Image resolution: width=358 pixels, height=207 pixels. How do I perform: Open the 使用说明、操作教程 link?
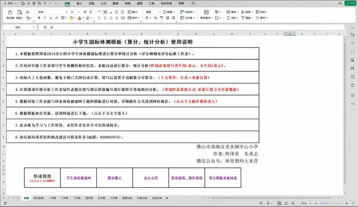[x=187, y=178]
